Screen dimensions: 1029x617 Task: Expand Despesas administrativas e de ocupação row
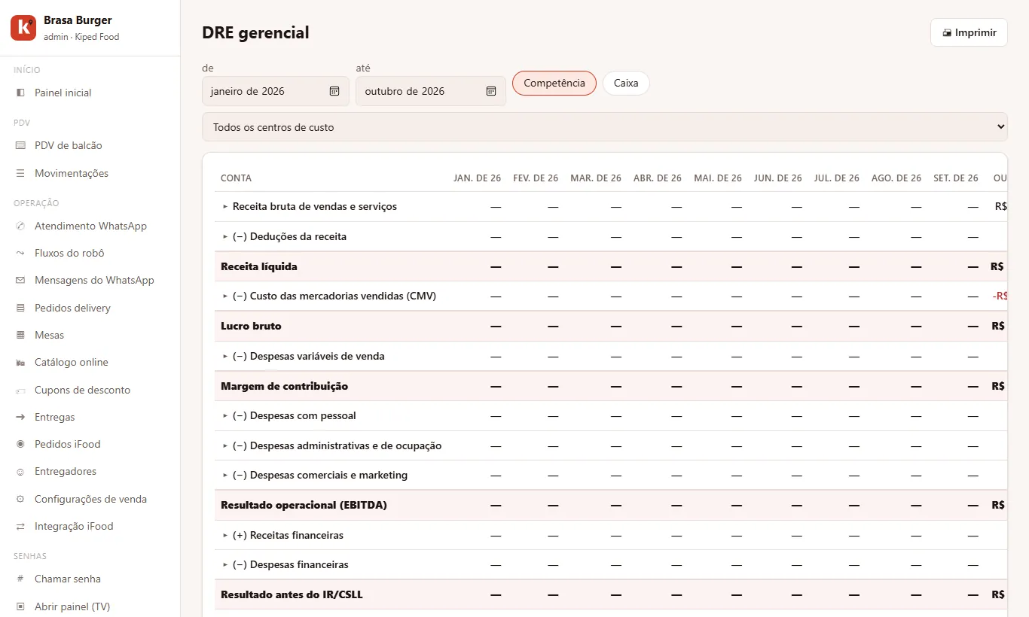pos(225,445)
